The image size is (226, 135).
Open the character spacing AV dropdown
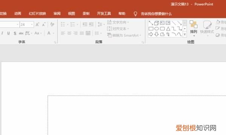tap(29, 33)
